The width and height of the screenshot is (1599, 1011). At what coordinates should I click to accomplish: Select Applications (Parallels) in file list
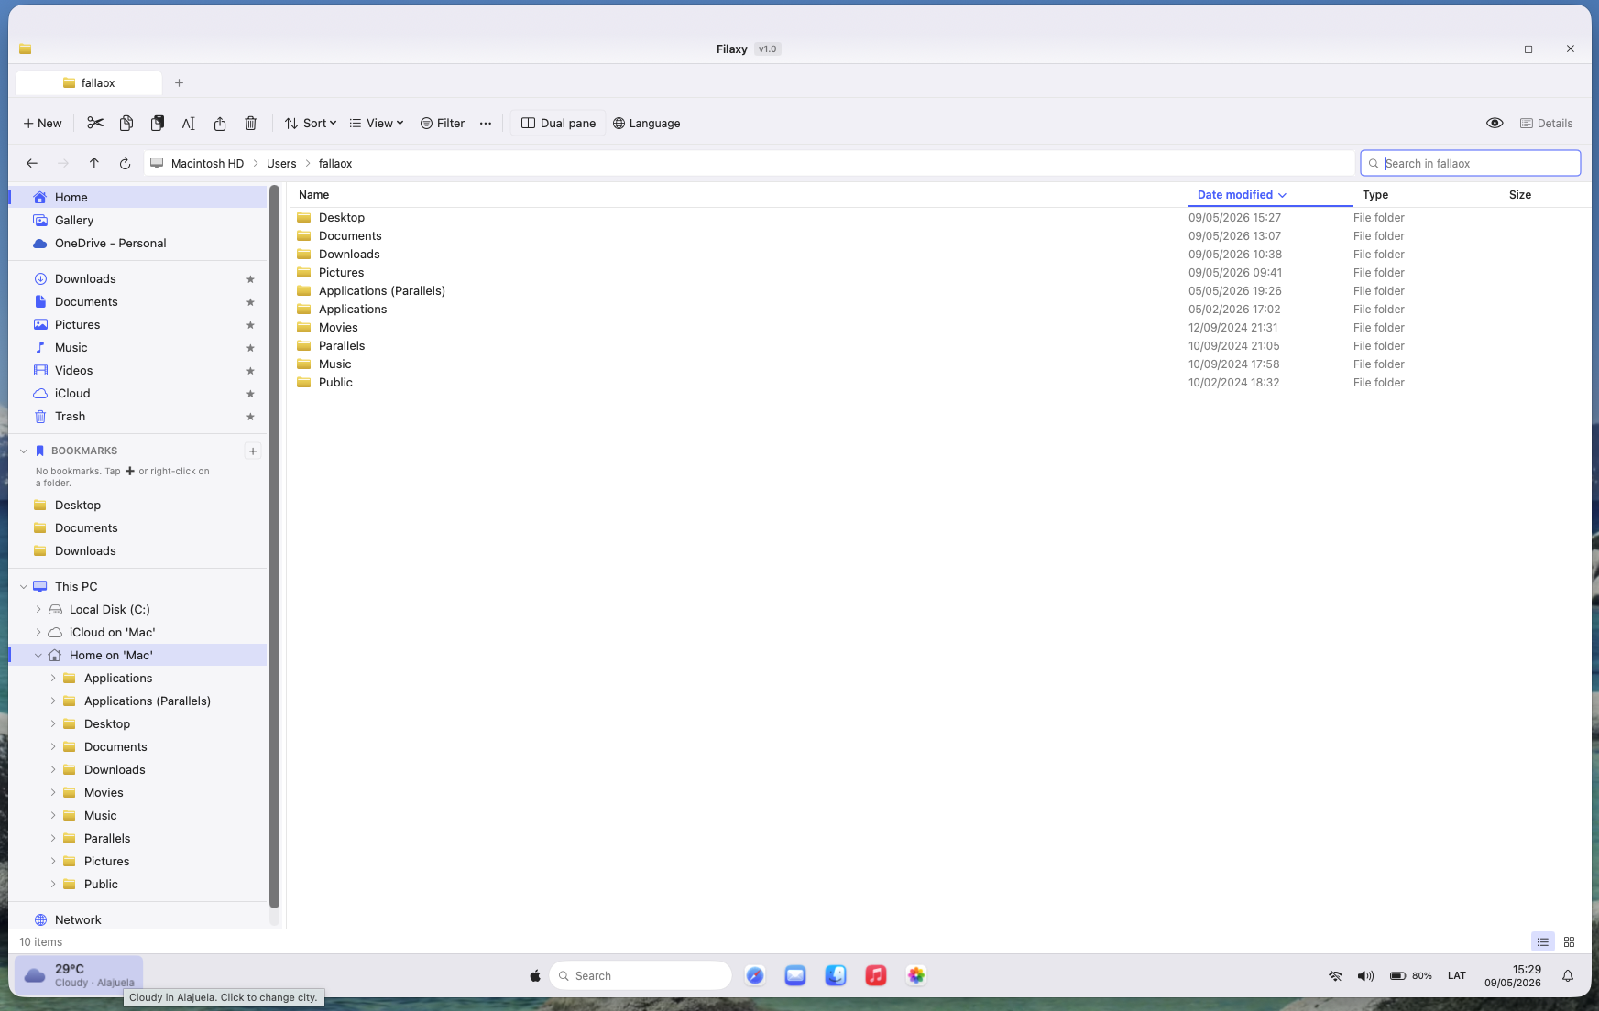(x=939, y=290)
